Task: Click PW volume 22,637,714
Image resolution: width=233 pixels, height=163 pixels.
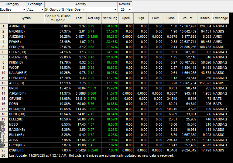Action: coord(188,42)
